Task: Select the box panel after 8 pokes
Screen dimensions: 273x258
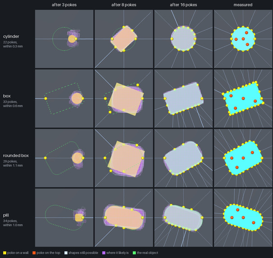Action: (x=124, y=99)
